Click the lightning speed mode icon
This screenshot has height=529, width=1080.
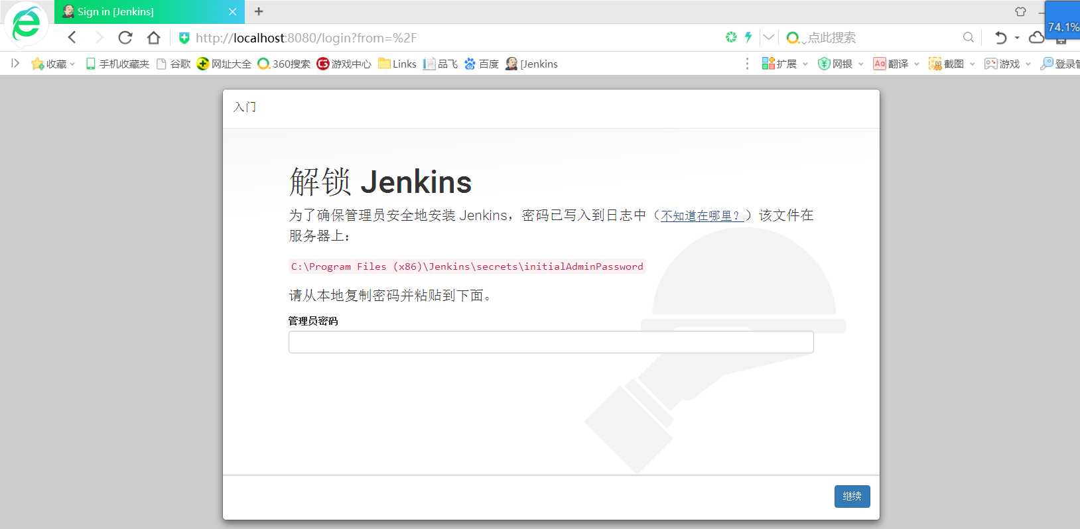748,37
